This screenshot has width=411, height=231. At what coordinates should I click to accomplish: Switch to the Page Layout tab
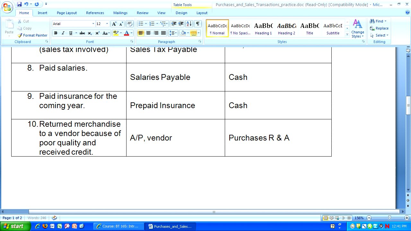[x=67, y=13]
